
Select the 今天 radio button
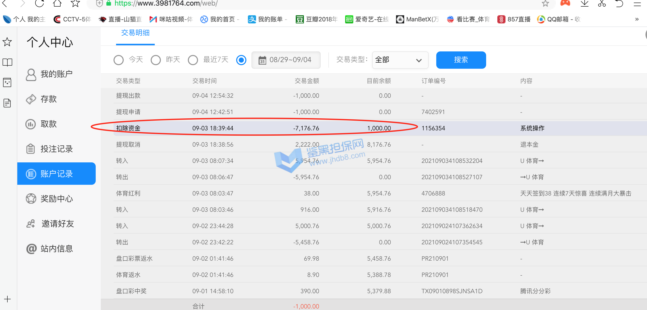[119, 60]
